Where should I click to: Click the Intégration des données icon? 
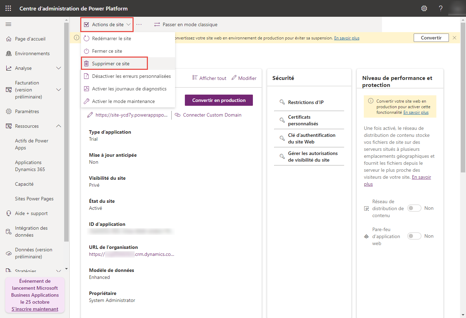[9, 231]
